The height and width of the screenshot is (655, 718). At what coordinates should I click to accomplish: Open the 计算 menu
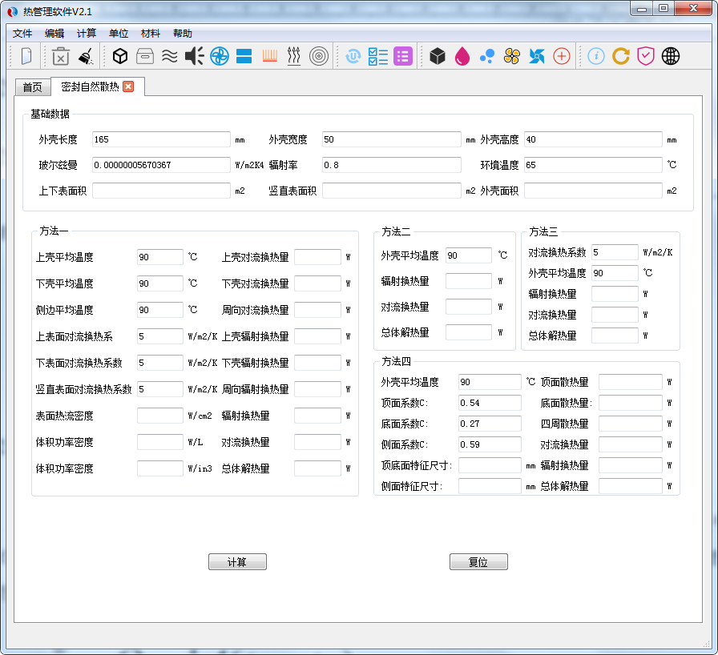[x=86, y=34]
